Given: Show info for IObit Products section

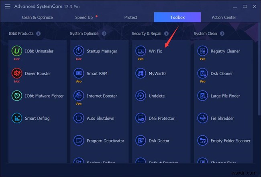Looking at the screenshot, I should [39, 34].
